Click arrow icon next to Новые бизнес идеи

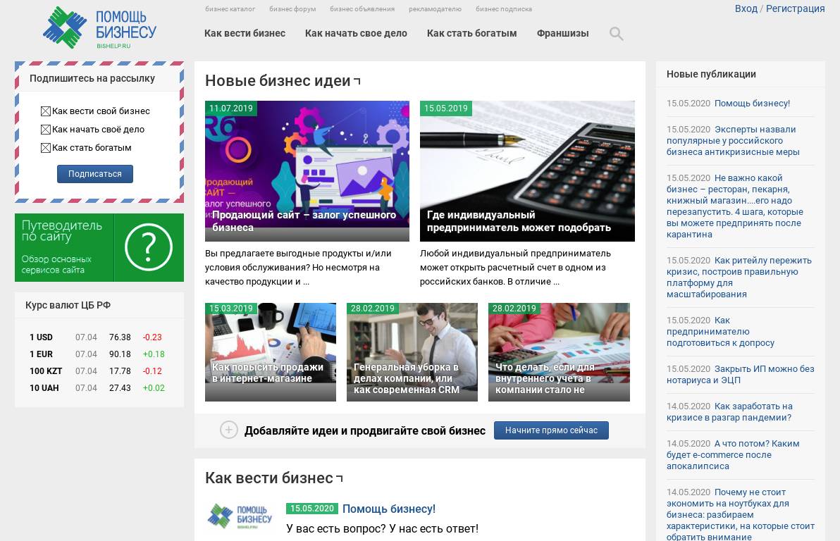(x=357, y=81)
